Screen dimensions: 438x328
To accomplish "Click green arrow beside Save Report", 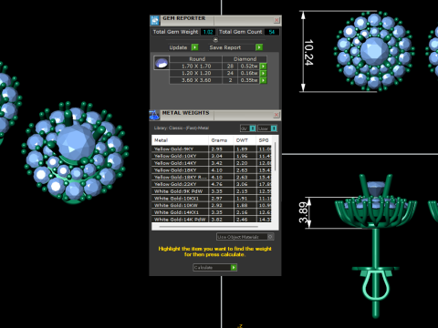I will point(259,47).
